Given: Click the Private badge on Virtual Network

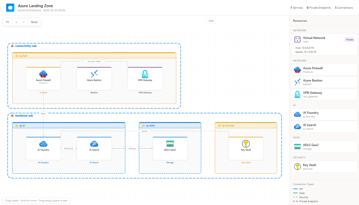Looking at the screenshot, I should coord(350,39).
